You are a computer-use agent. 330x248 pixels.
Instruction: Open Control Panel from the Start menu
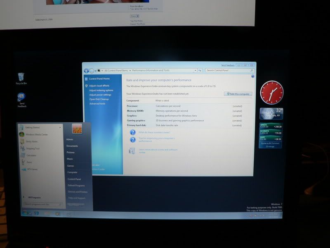pyautogui.click(x=74, y=179)
